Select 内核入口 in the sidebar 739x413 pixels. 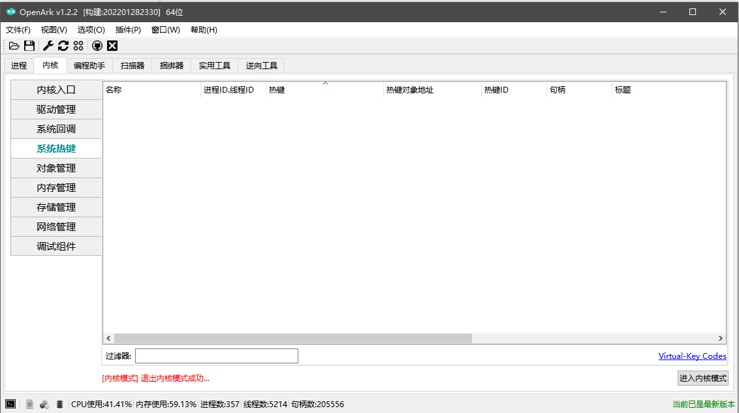[56, 89]
